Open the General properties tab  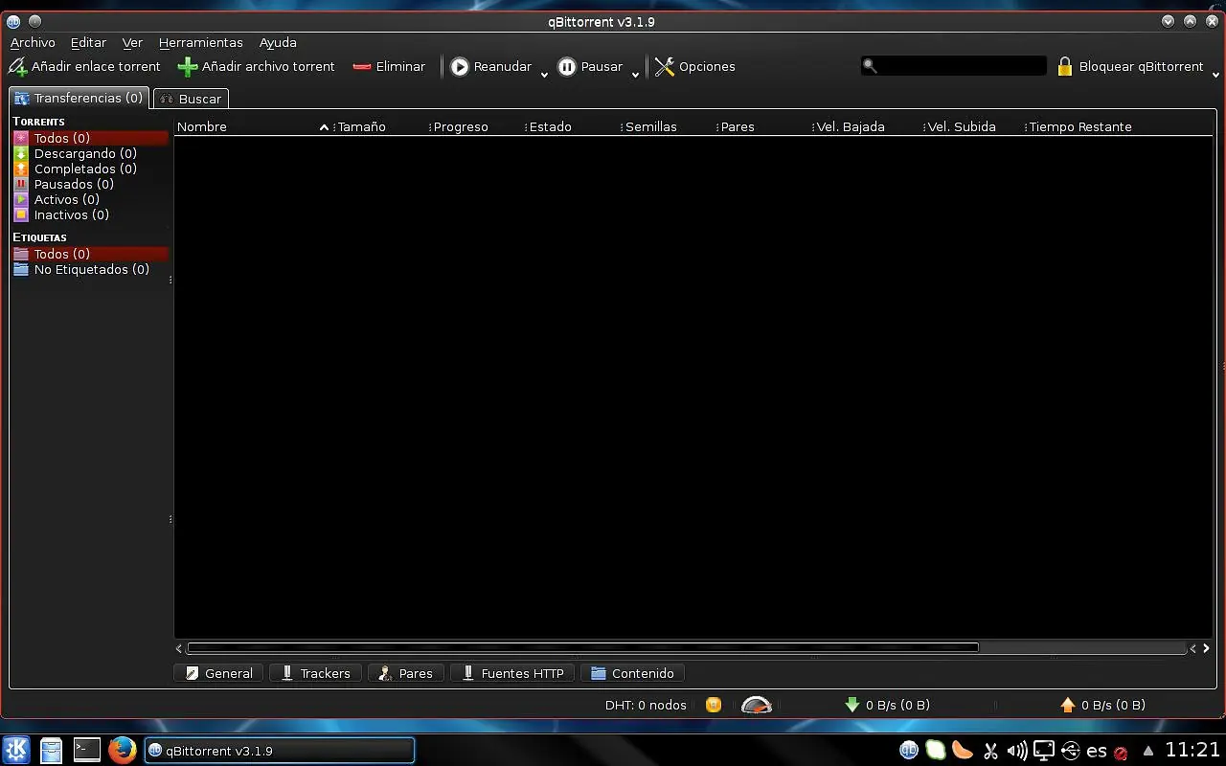click(218, 673)
